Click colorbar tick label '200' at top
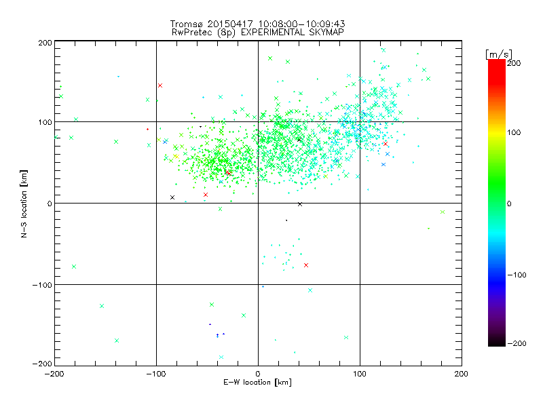The image size is (543, 407). 514,63
